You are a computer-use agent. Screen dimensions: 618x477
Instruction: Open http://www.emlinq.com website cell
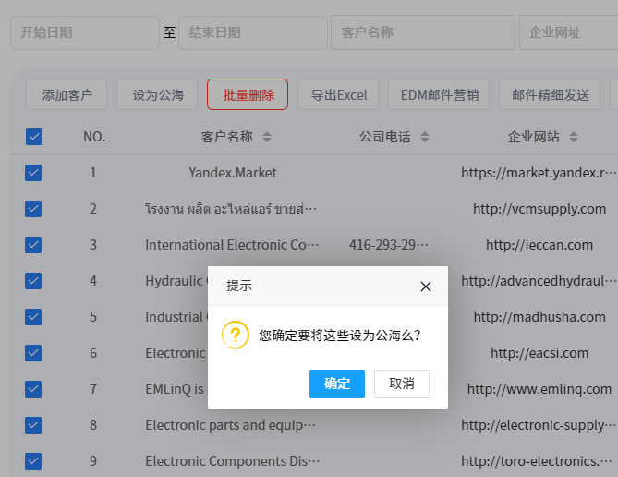539,389
